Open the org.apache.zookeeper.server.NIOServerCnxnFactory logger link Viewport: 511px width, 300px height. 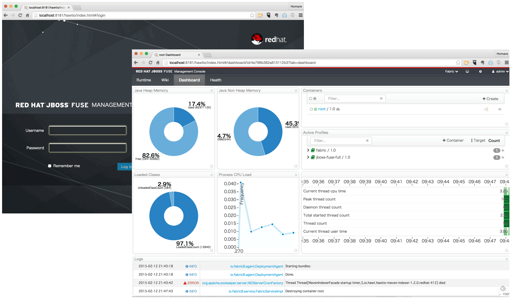(242, 283)
